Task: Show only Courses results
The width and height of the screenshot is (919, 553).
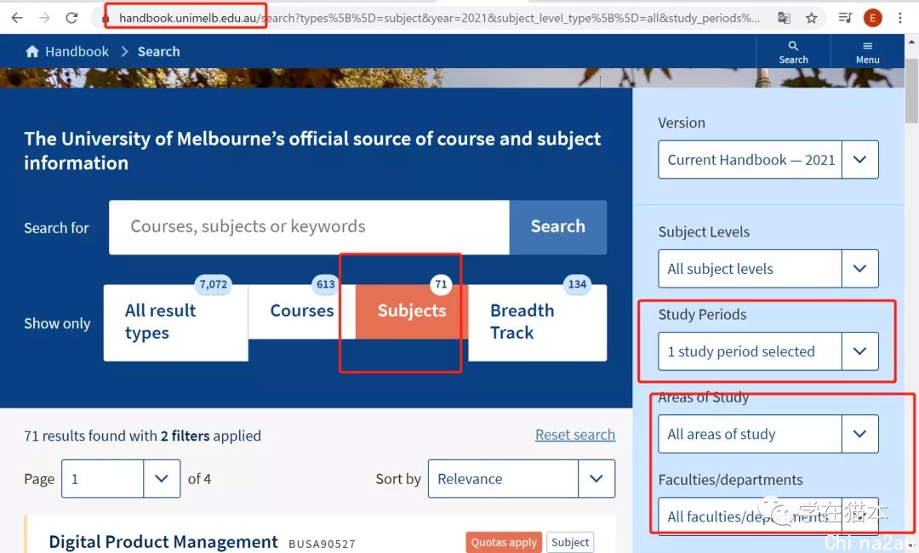Action: pyautogui.click(x=302, y=311)
